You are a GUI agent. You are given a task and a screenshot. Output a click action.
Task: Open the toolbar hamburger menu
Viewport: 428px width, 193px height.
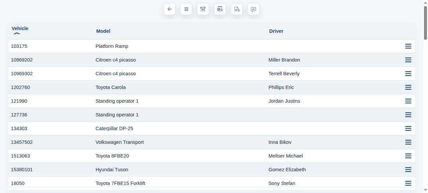186,9
